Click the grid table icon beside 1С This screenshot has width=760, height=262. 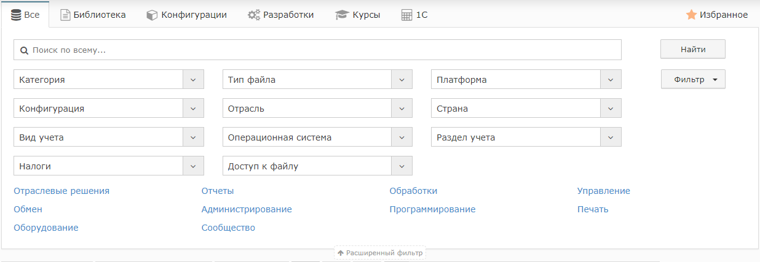pos(406,15)
